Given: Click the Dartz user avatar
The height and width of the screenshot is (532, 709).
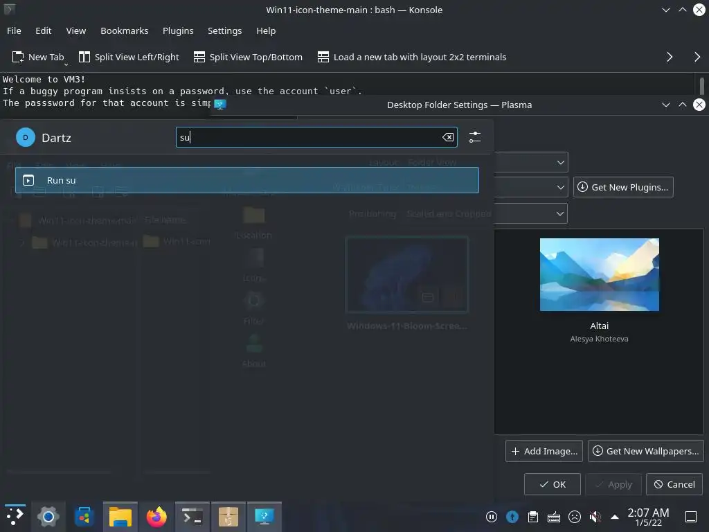Looking at the screenshot, I should [x=26, y=138].
